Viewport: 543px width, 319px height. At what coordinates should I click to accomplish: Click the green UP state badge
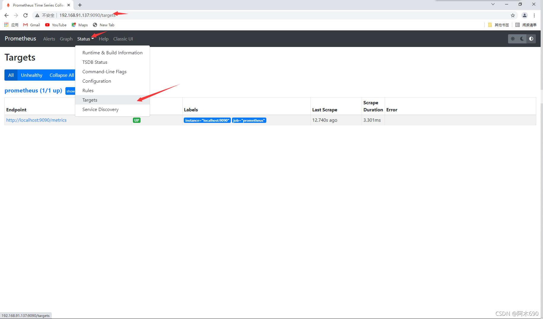[137, 120]
